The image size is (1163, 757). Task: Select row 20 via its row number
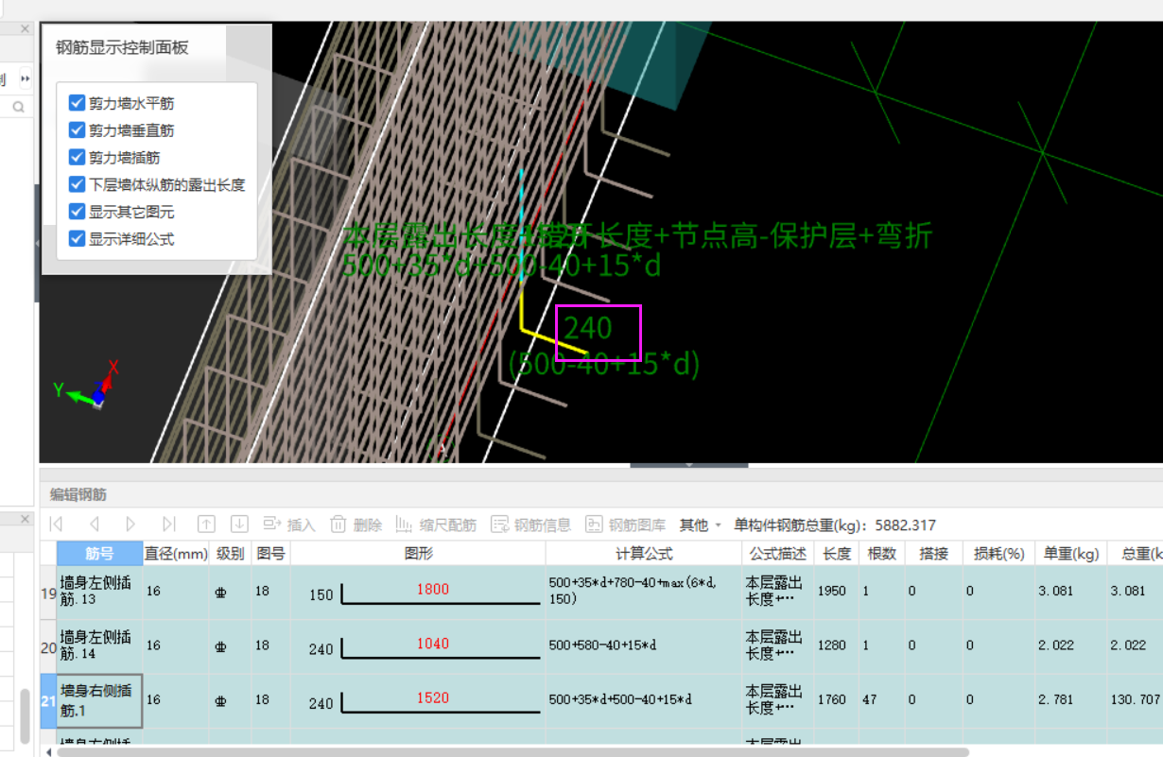click(48, 646)
